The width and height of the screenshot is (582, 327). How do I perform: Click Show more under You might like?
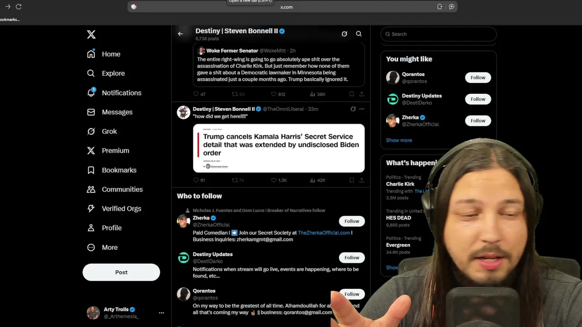pos(399,140)
